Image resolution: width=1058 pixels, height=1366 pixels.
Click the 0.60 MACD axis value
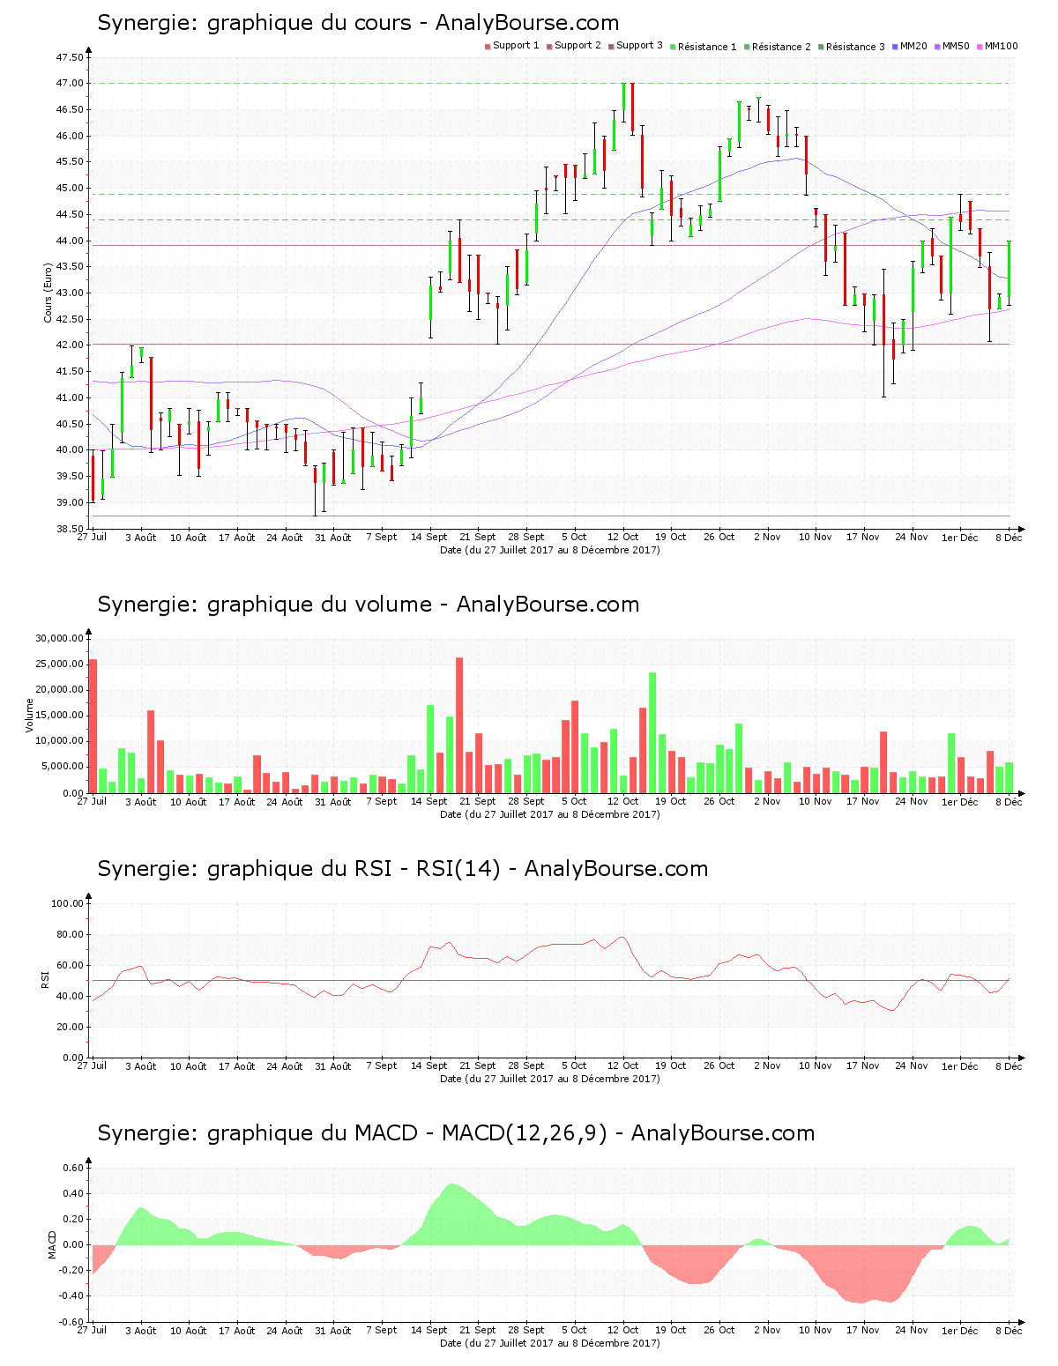coord(73,1168)
